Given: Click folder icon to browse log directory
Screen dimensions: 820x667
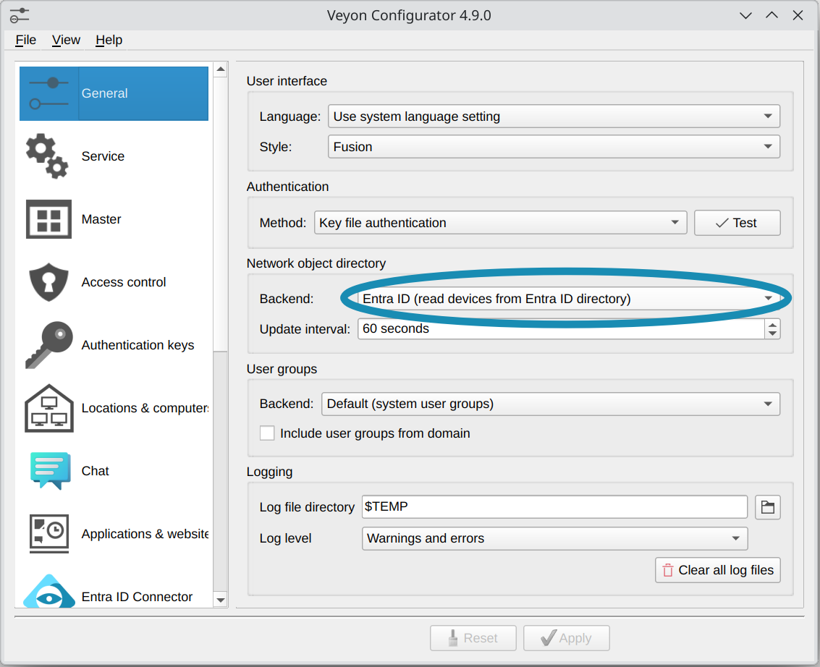Looking at the screenshot, I should (768, 507).
